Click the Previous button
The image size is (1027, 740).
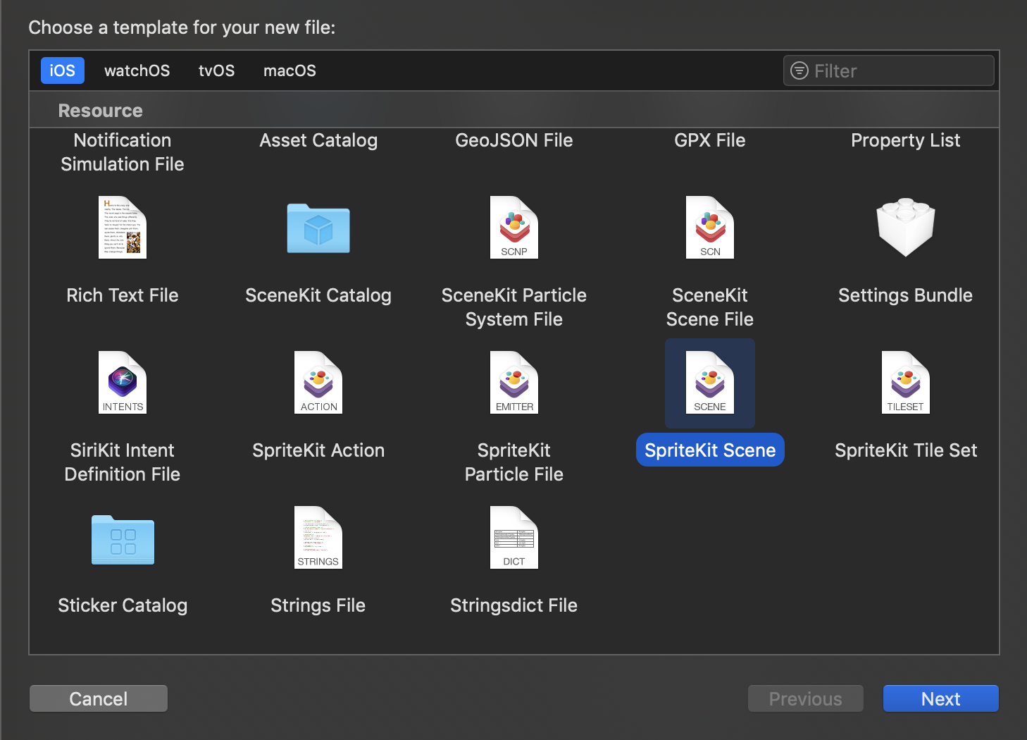click(806, 698)
